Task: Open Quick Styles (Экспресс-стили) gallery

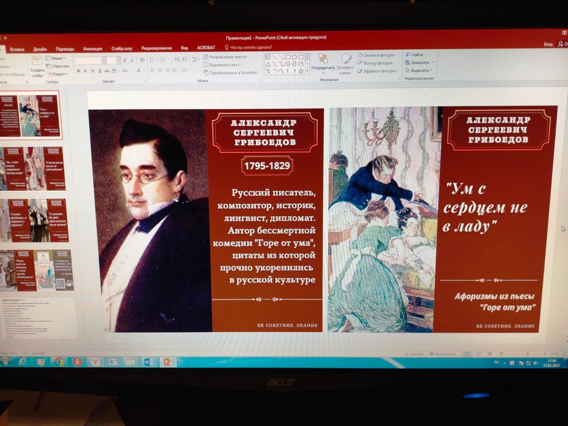Action: coord(345,64)
